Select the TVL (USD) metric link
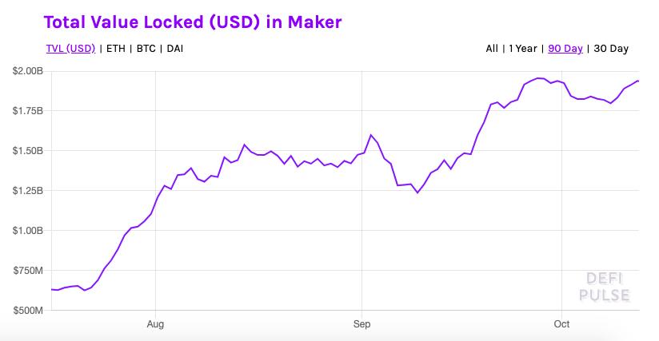Image resolution: width=659 pixels, height=341 pixels. (70, 49)
